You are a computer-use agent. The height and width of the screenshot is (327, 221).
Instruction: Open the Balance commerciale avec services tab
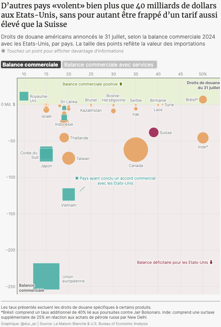coord(110,65)
